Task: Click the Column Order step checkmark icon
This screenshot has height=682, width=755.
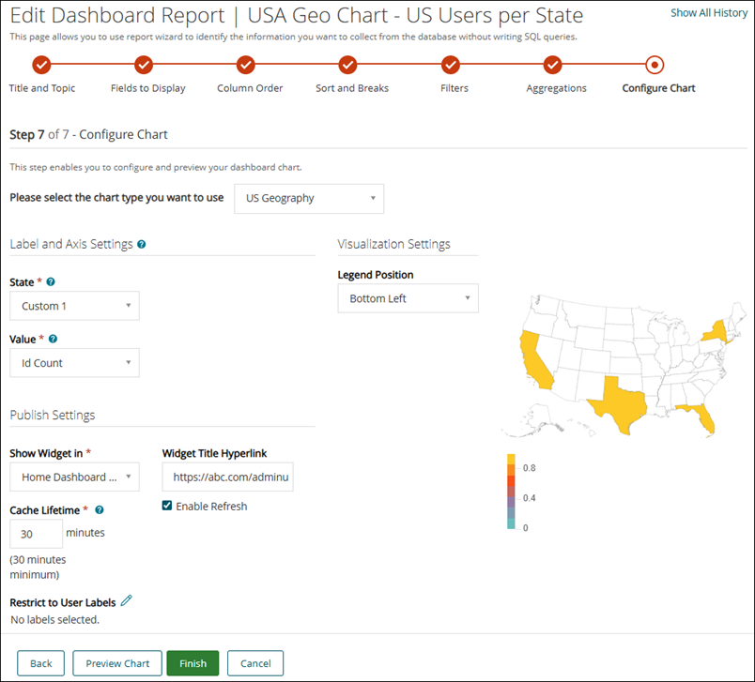Action: (x=246, y=65)
